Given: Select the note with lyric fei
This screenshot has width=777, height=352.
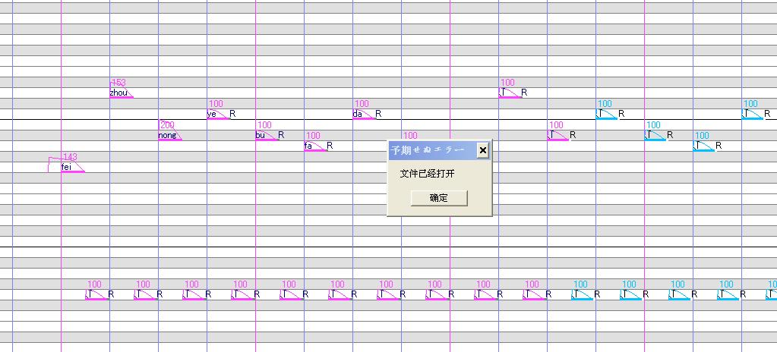Looking at the screenshot, I should click(72, 168).
